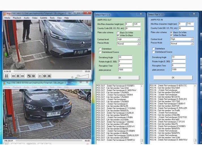Toggle Deinterlace checkbox in ANPR POS OUT

[100, 49]
